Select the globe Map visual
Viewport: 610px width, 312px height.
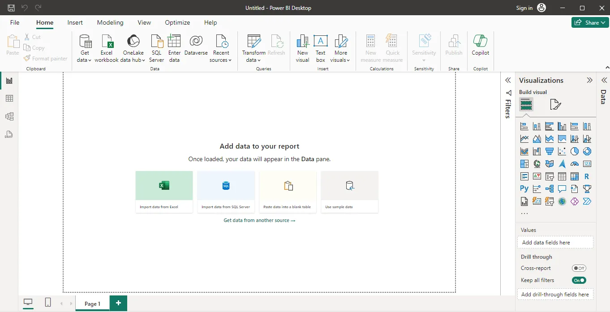tap(537, 164)
